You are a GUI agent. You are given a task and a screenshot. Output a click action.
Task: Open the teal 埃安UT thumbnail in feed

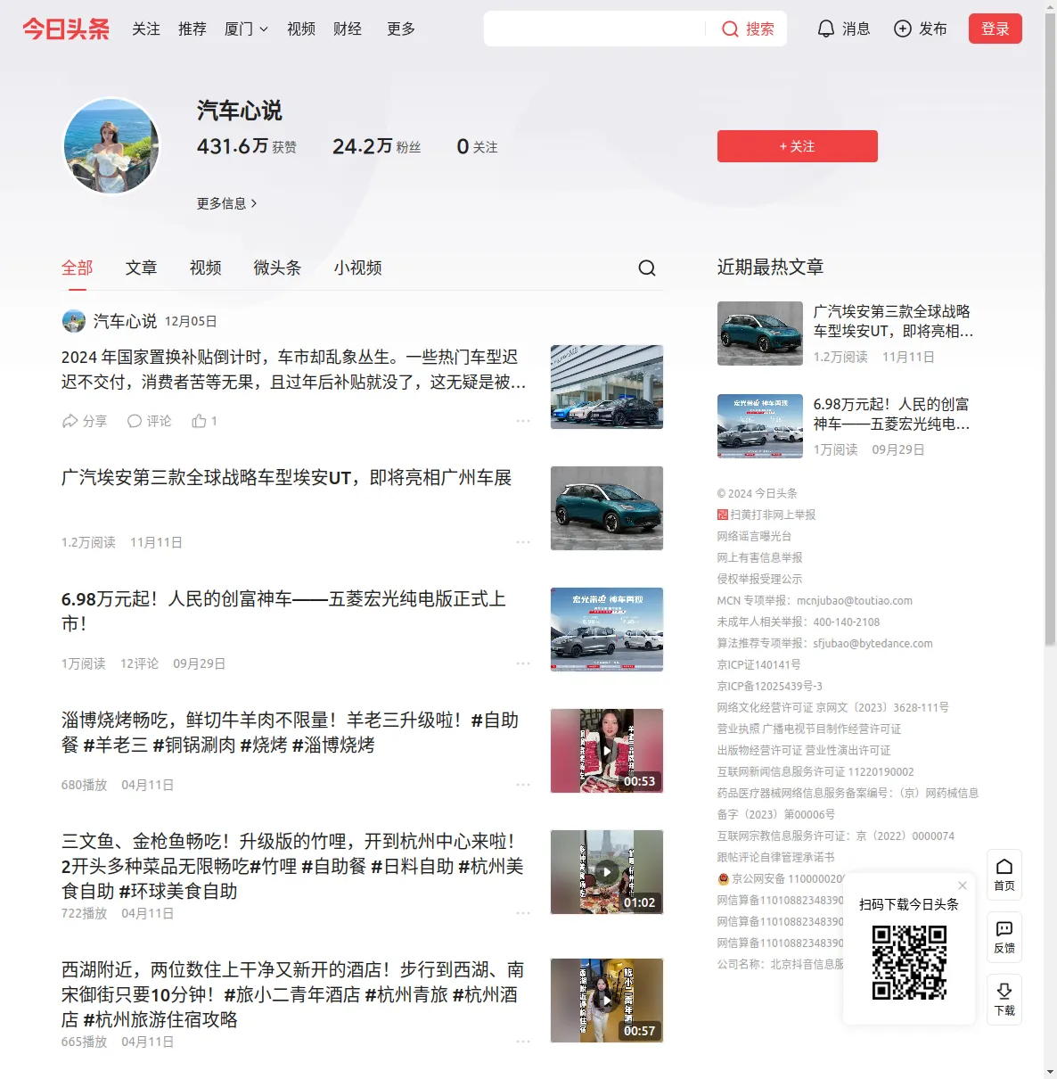(x=607, y=508)
